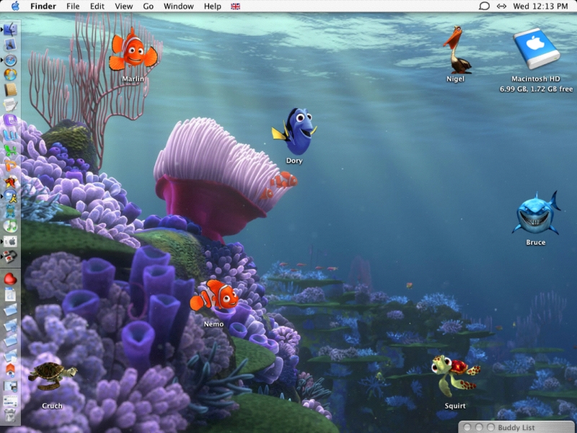The height and width of the screenshot is (433, 577).
Task: Open iTunes in the Dock
Action: (x=10, y=225)
